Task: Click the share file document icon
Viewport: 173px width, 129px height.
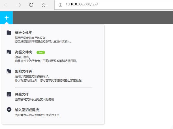Action: [9, 94]
